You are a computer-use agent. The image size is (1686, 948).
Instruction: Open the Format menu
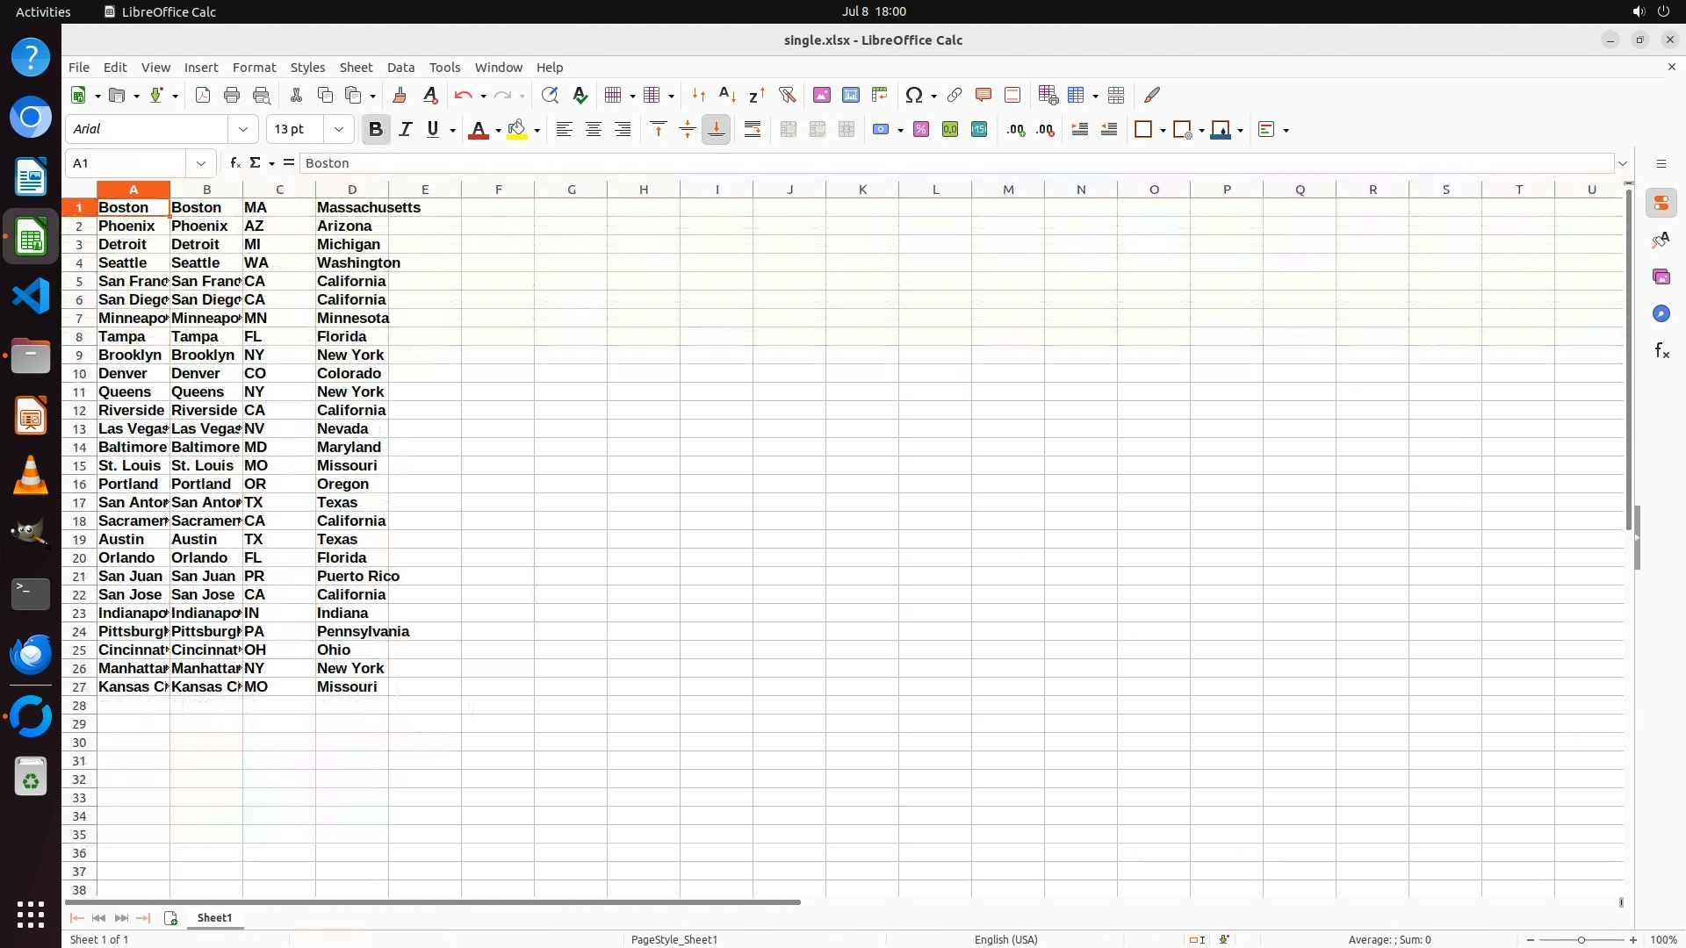[254, 68]
